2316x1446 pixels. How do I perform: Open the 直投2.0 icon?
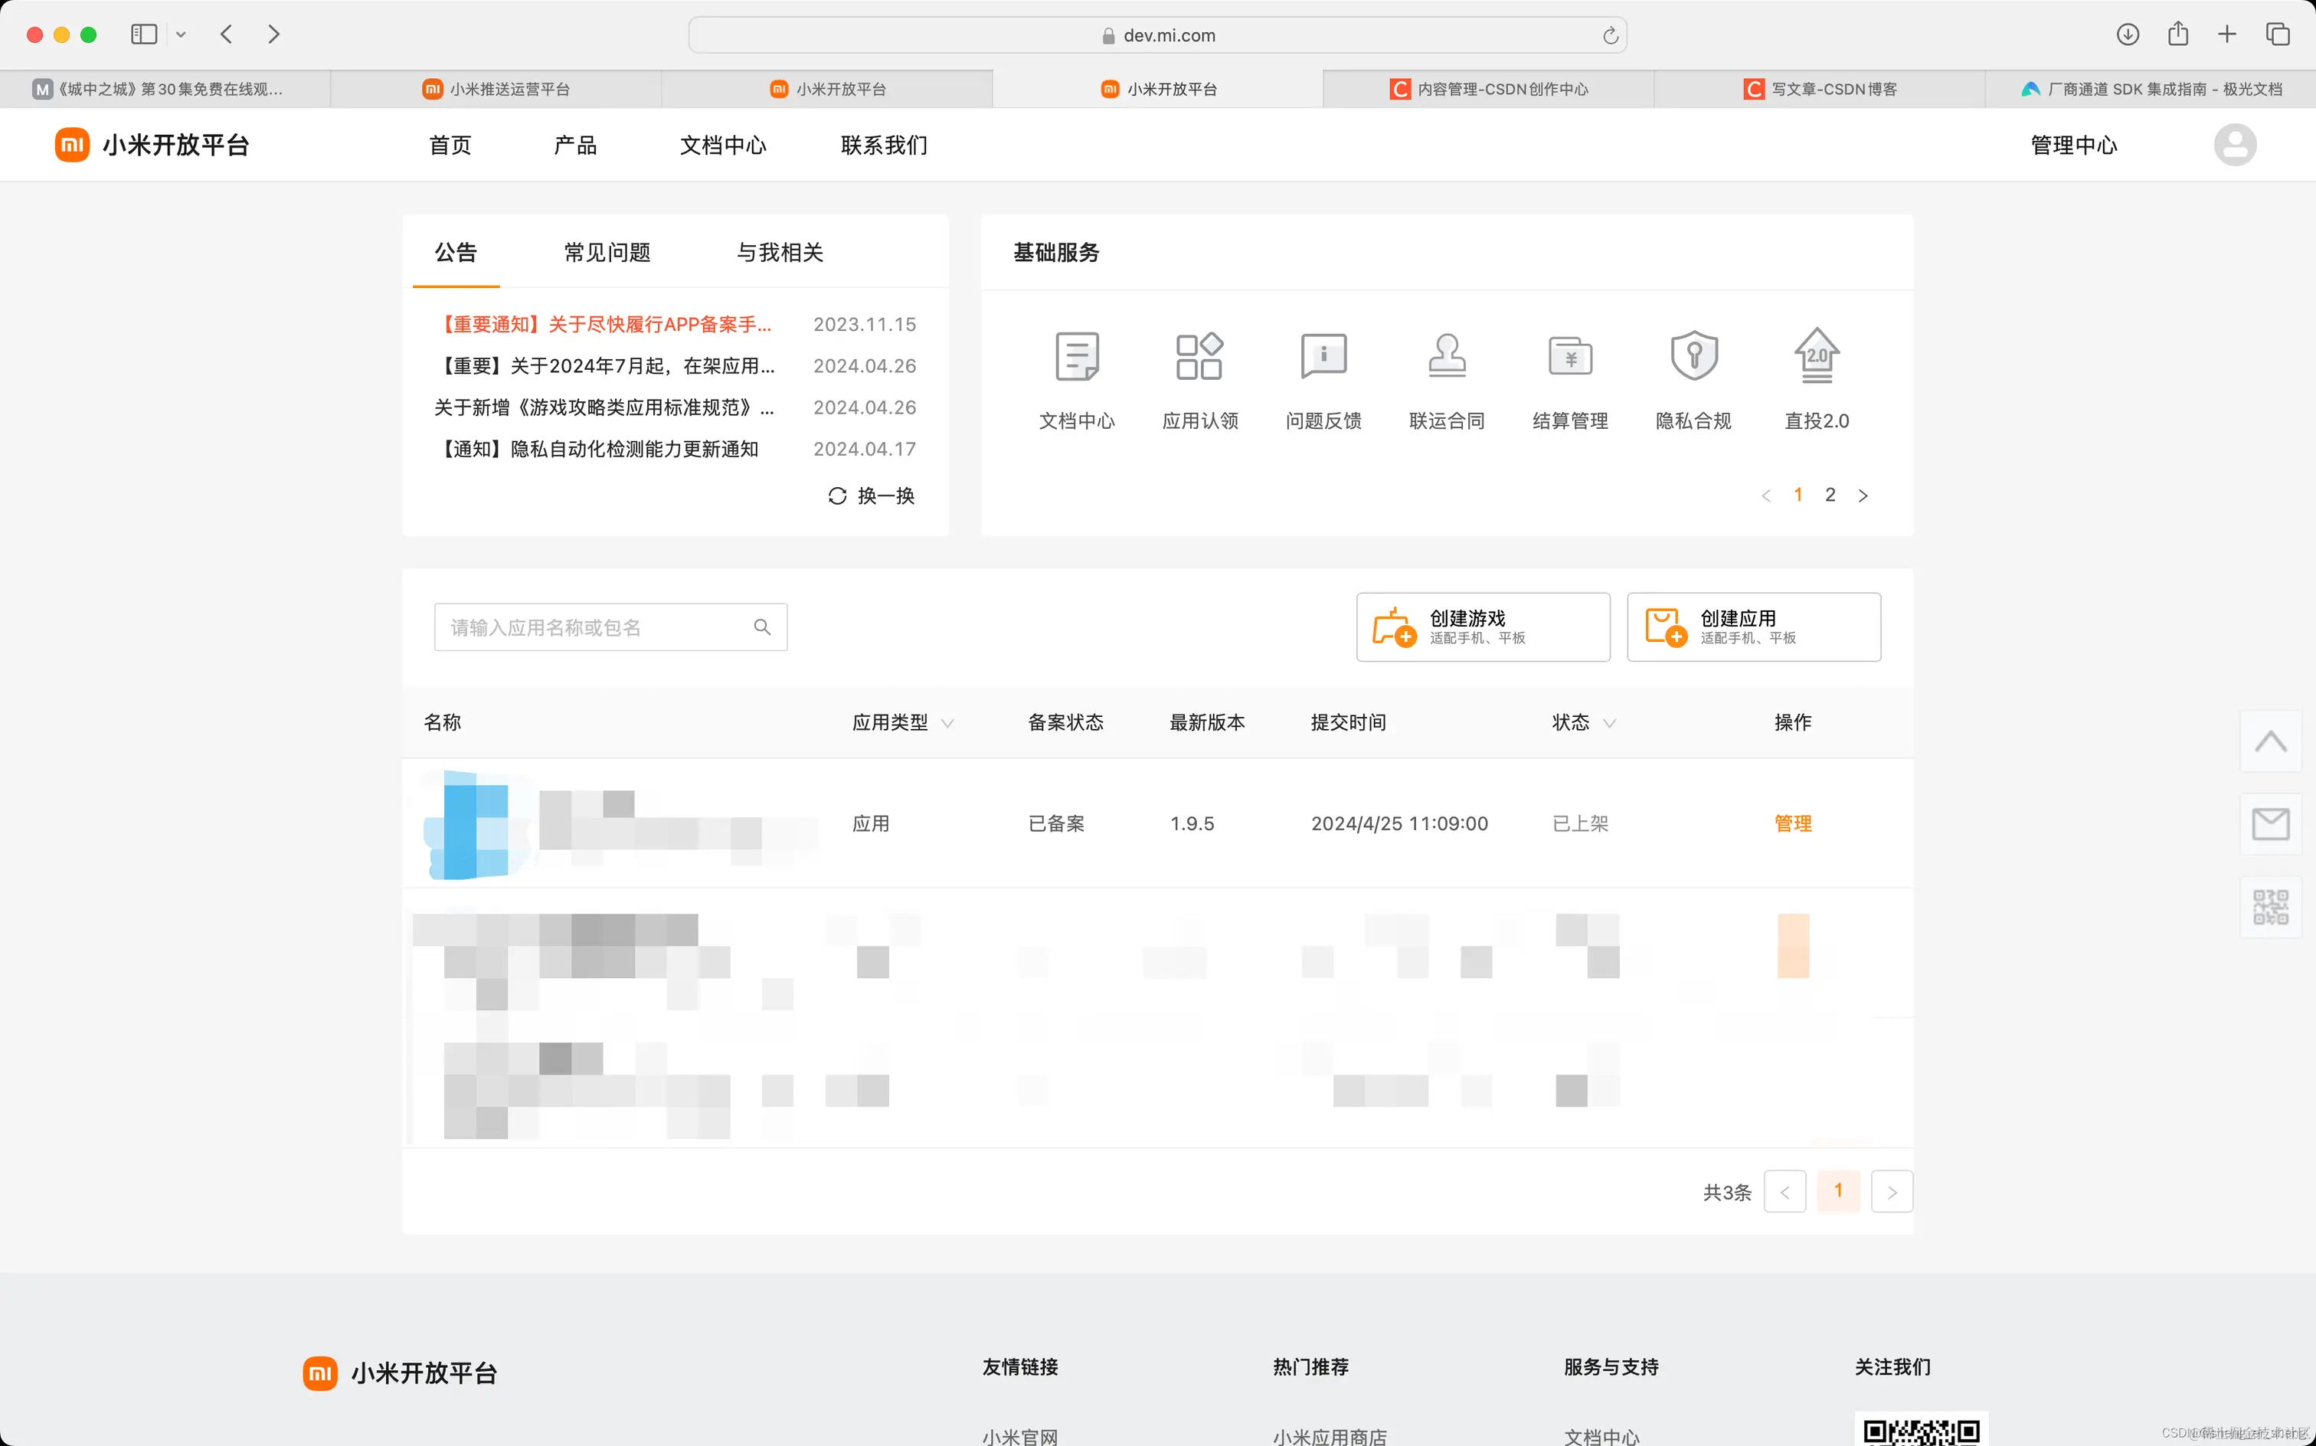tap(1817, 357)
